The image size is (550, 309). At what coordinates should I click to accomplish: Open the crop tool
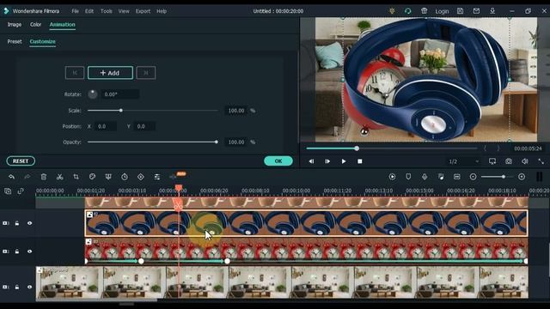(x=76, y=177)
